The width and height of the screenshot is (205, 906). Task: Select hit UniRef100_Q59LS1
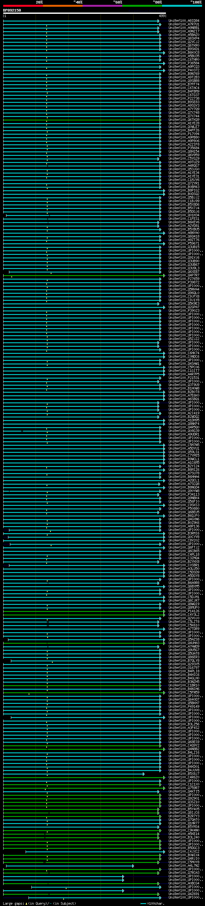coord(184,452)
